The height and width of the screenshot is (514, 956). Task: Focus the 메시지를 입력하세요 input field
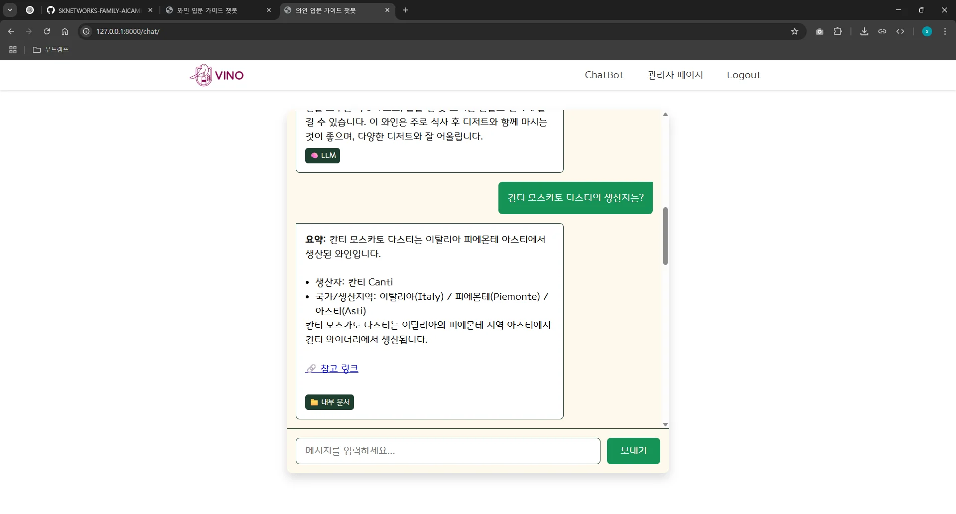[x=448, y=451]
